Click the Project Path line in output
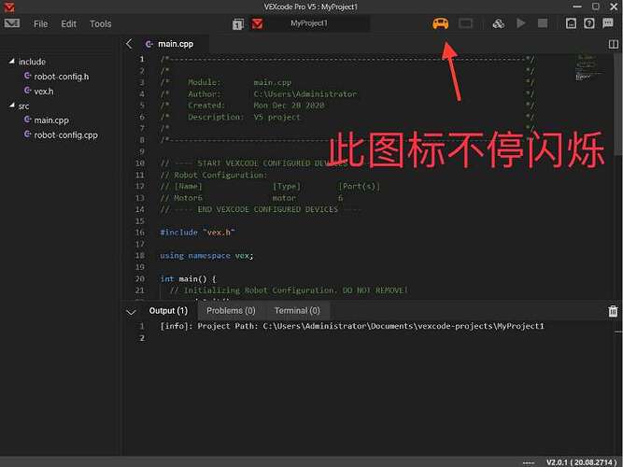This screenshot has width=623, height=467. tap(351, 326)
